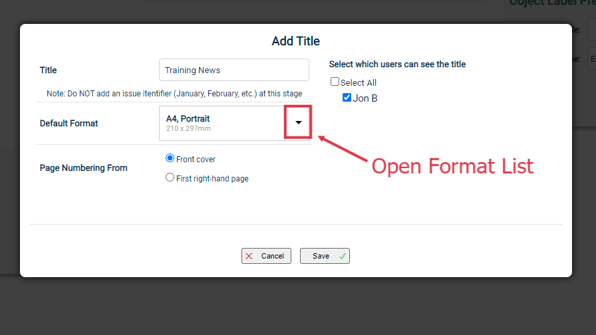Uncheck the Jon B user checkbox
Image resolution: width=596 pixels, height=335 pixels.
347,98
